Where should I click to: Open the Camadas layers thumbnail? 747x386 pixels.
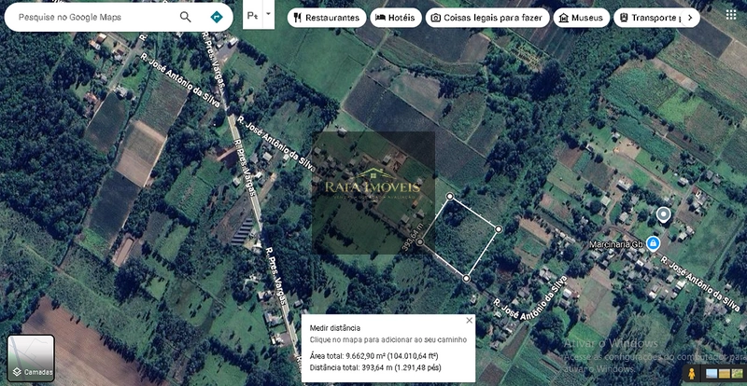point(31,358)
